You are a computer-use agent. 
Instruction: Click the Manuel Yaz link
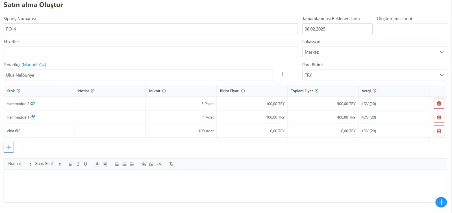pyautogui.click(x=34, y=65)
